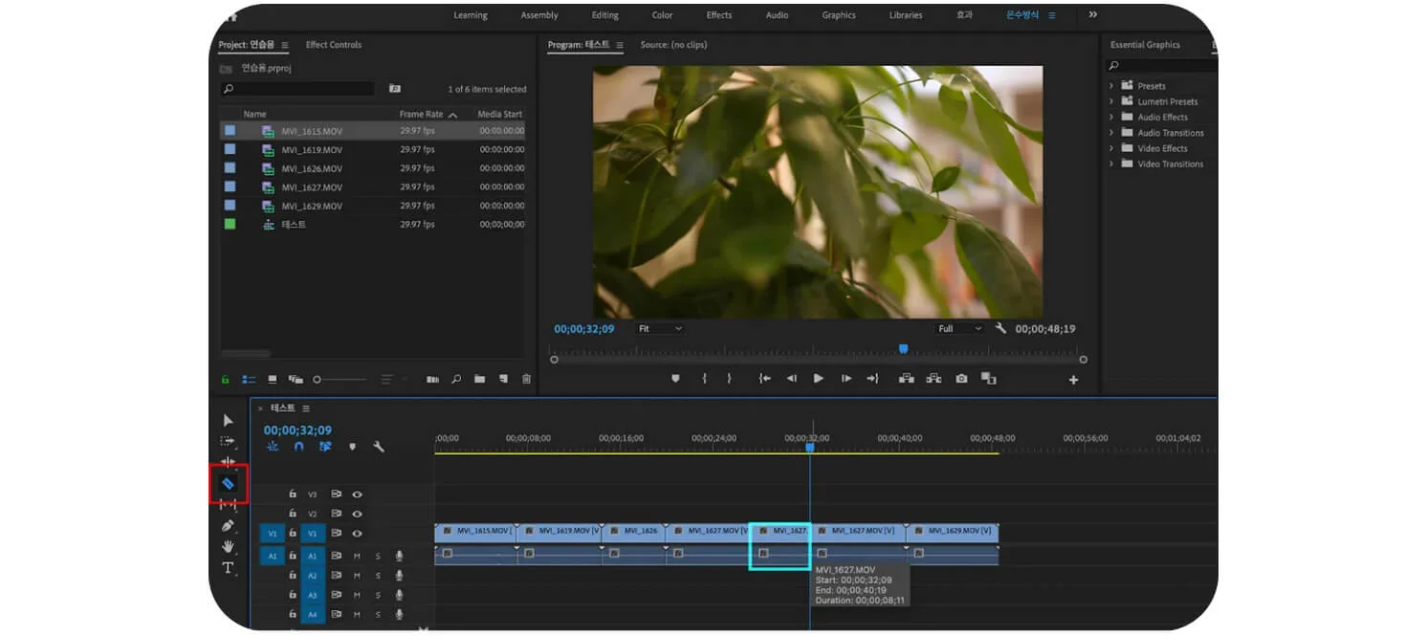Select the Slip tool
This screenshot has height=637, width=1427.
tap(228, 504)
